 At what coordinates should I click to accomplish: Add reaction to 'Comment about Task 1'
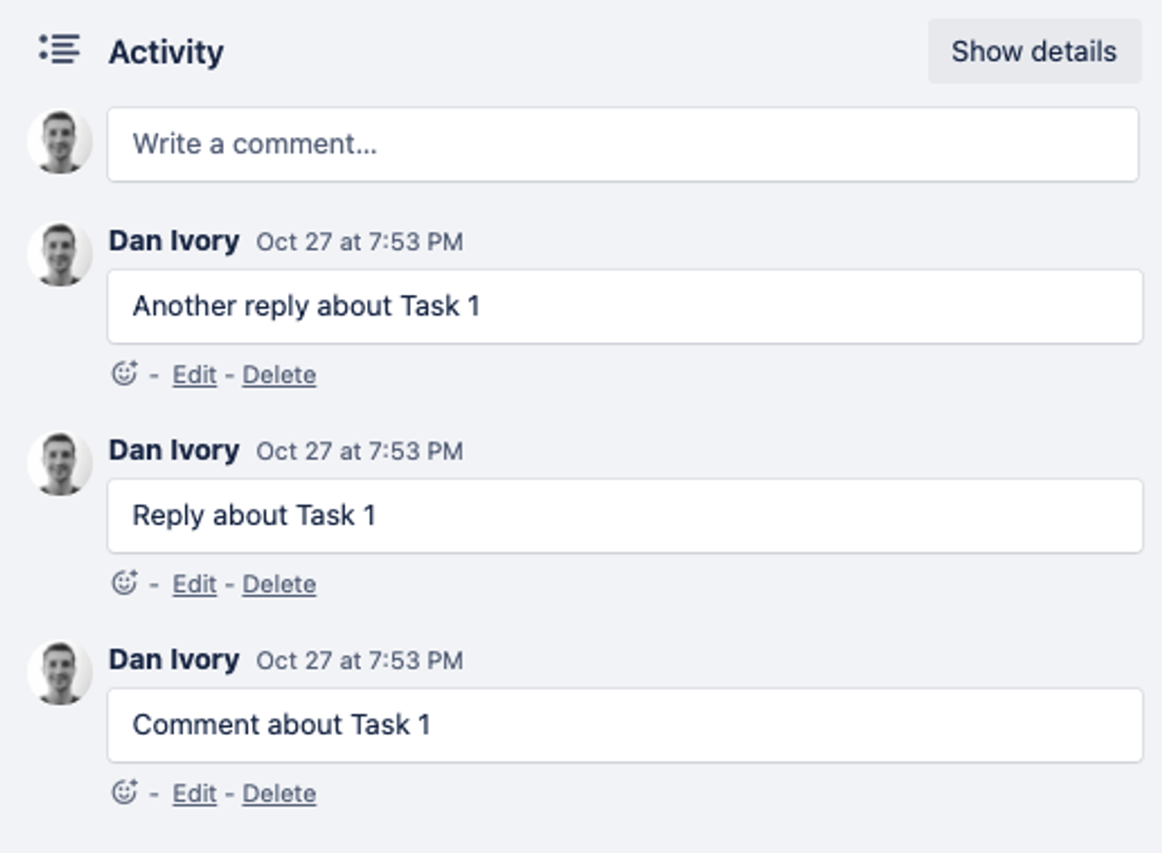tap(124, 792)
